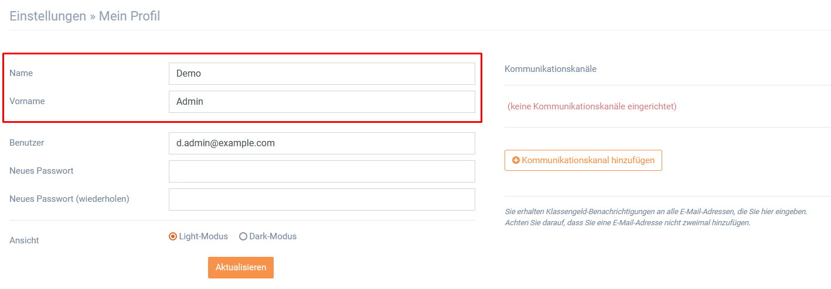Click into the Vorname field containing Admin

[322, 102]
